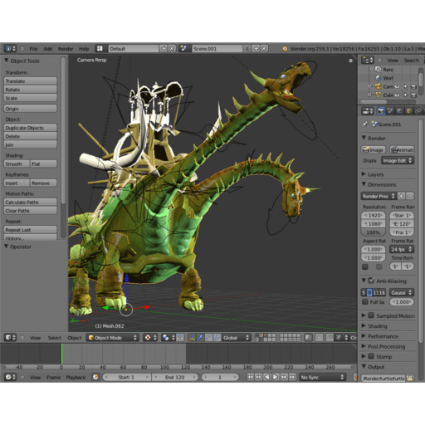Open the Render Presets dropdown
The width and height of the screenshot is (425, 425).
379,196
